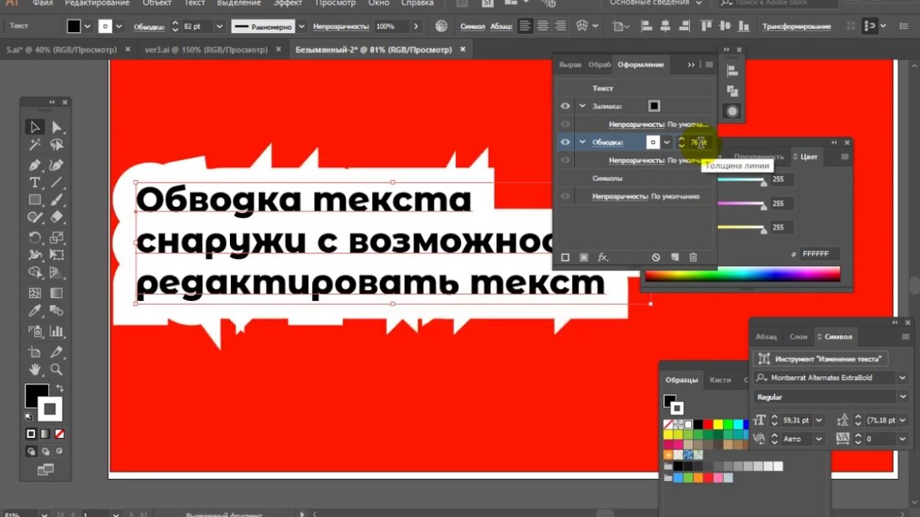
Task: Click the Обводка link in control bar
Action: coord(149,27)
